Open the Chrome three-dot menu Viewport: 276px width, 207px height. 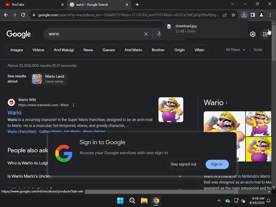tap(270, 15)
